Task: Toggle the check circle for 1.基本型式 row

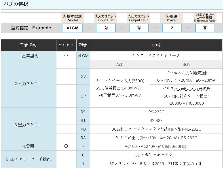Action: [66, 56]
